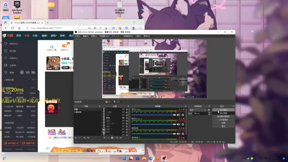288x162 pixels.
Task: Increase transition duration with stepper up arrow
Action: (x=209, y=113)
